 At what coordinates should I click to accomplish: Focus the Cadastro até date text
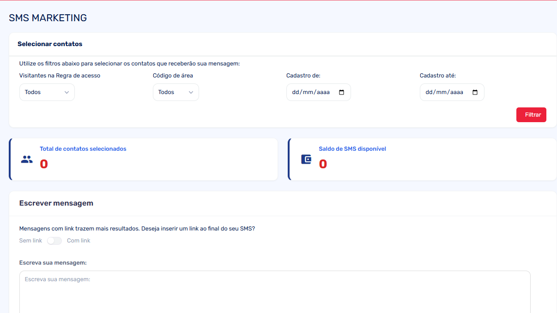click(x=444, y=92)
